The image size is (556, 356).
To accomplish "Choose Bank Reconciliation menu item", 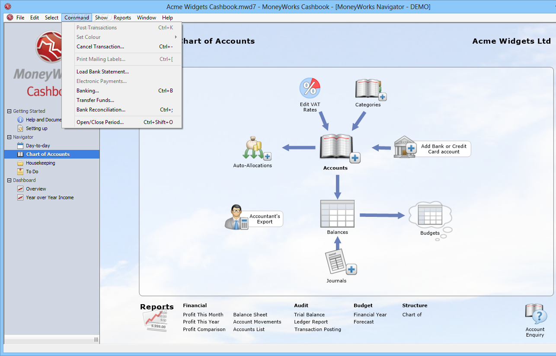I will tap(122, 110).
